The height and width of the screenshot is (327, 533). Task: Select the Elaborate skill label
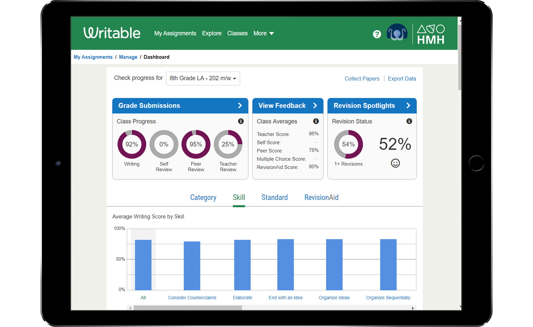click(242, 298)
